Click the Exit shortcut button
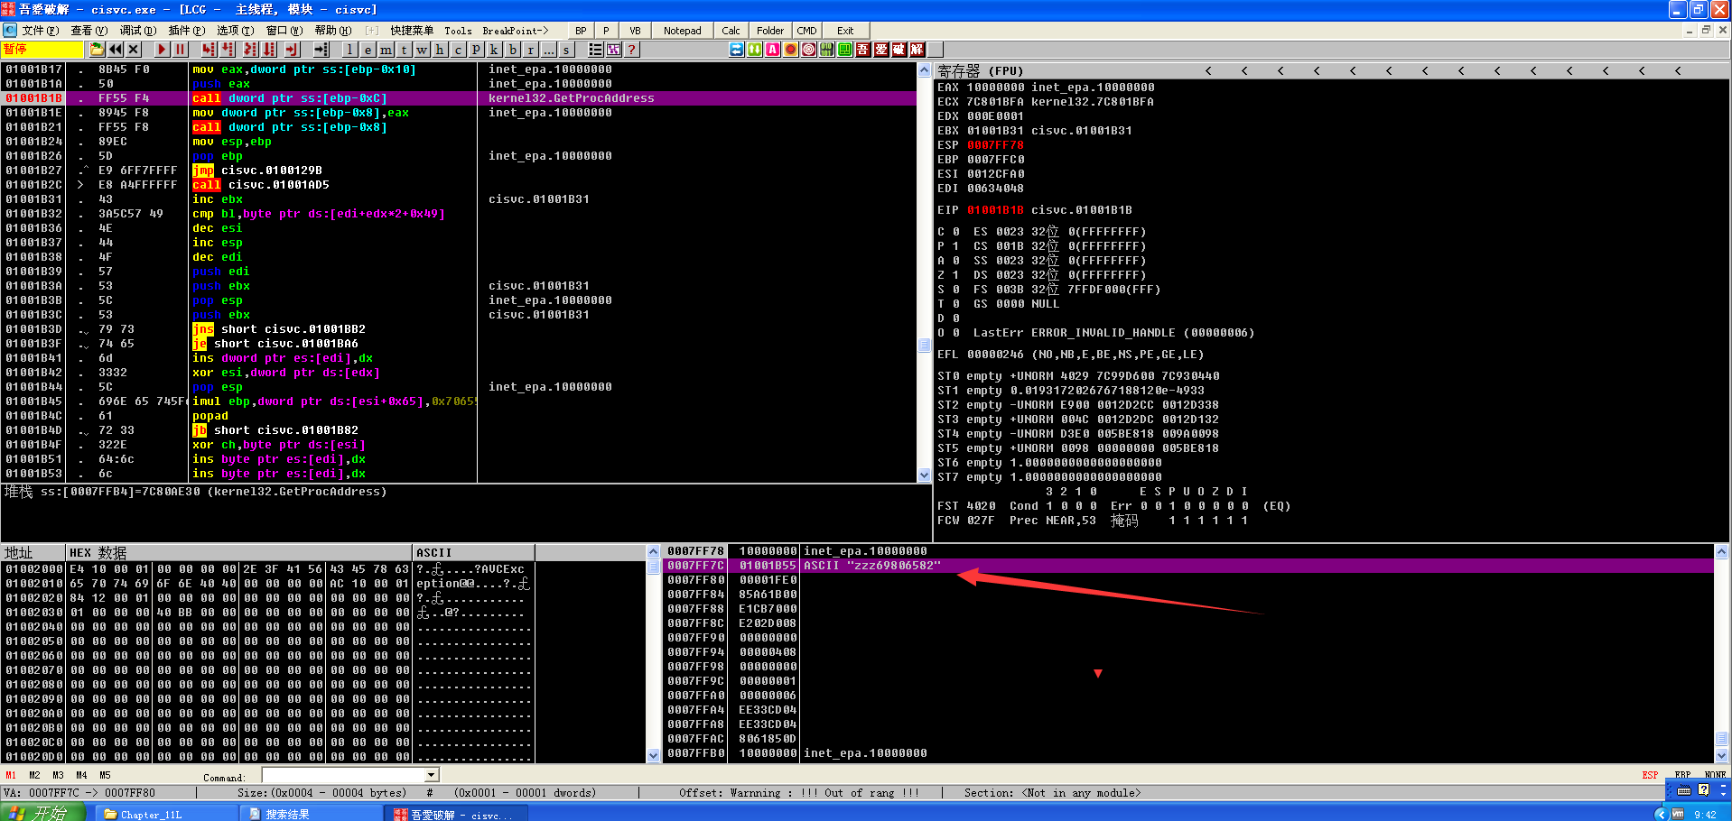Screen dimensions: 1732x821 tap(844, 31)
